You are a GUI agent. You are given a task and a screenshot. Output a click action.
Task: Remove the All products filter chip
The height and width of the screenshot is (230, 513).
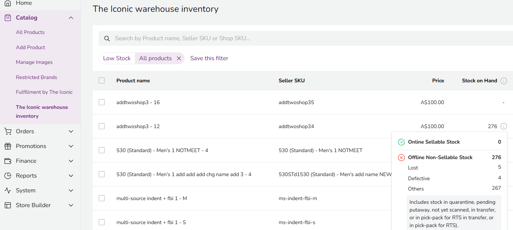point(179,58)
